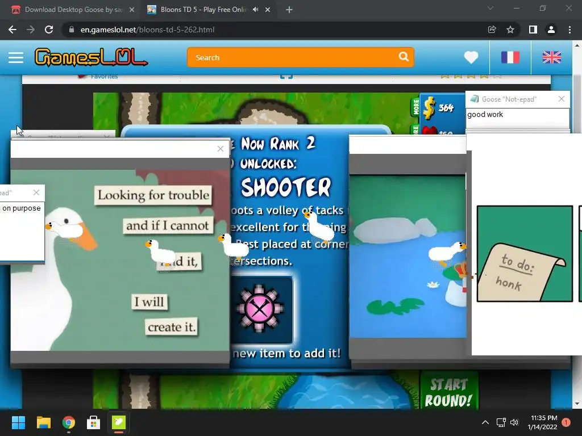The height and width of the screenshot is (436, 582).
Task: Open the clock showing 11:35 PM
Action: (x=543, y=422)
